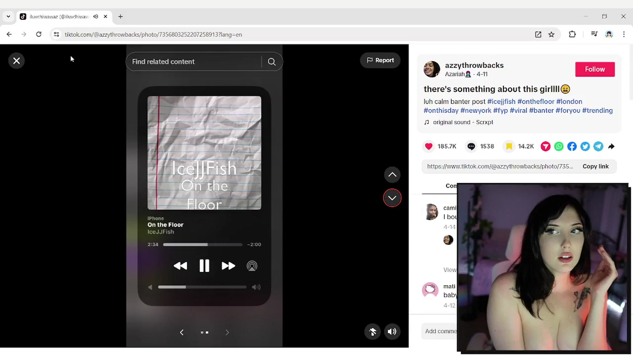
Task: Go back in browser history
Action: point(9,34)
